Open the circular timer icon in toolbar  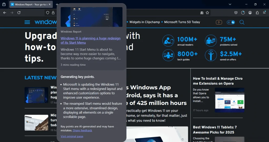243,13
